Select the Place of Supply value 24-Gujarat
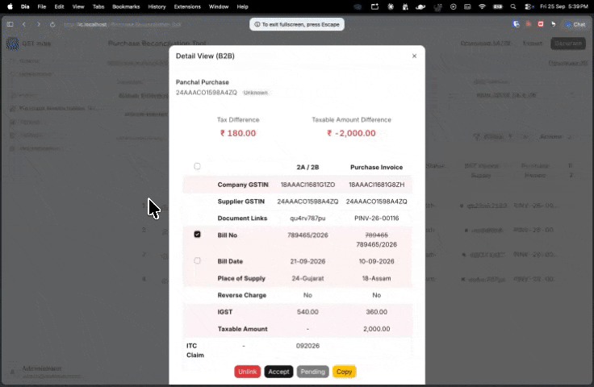The image size is (594, 387). click(x=307, y=278)
